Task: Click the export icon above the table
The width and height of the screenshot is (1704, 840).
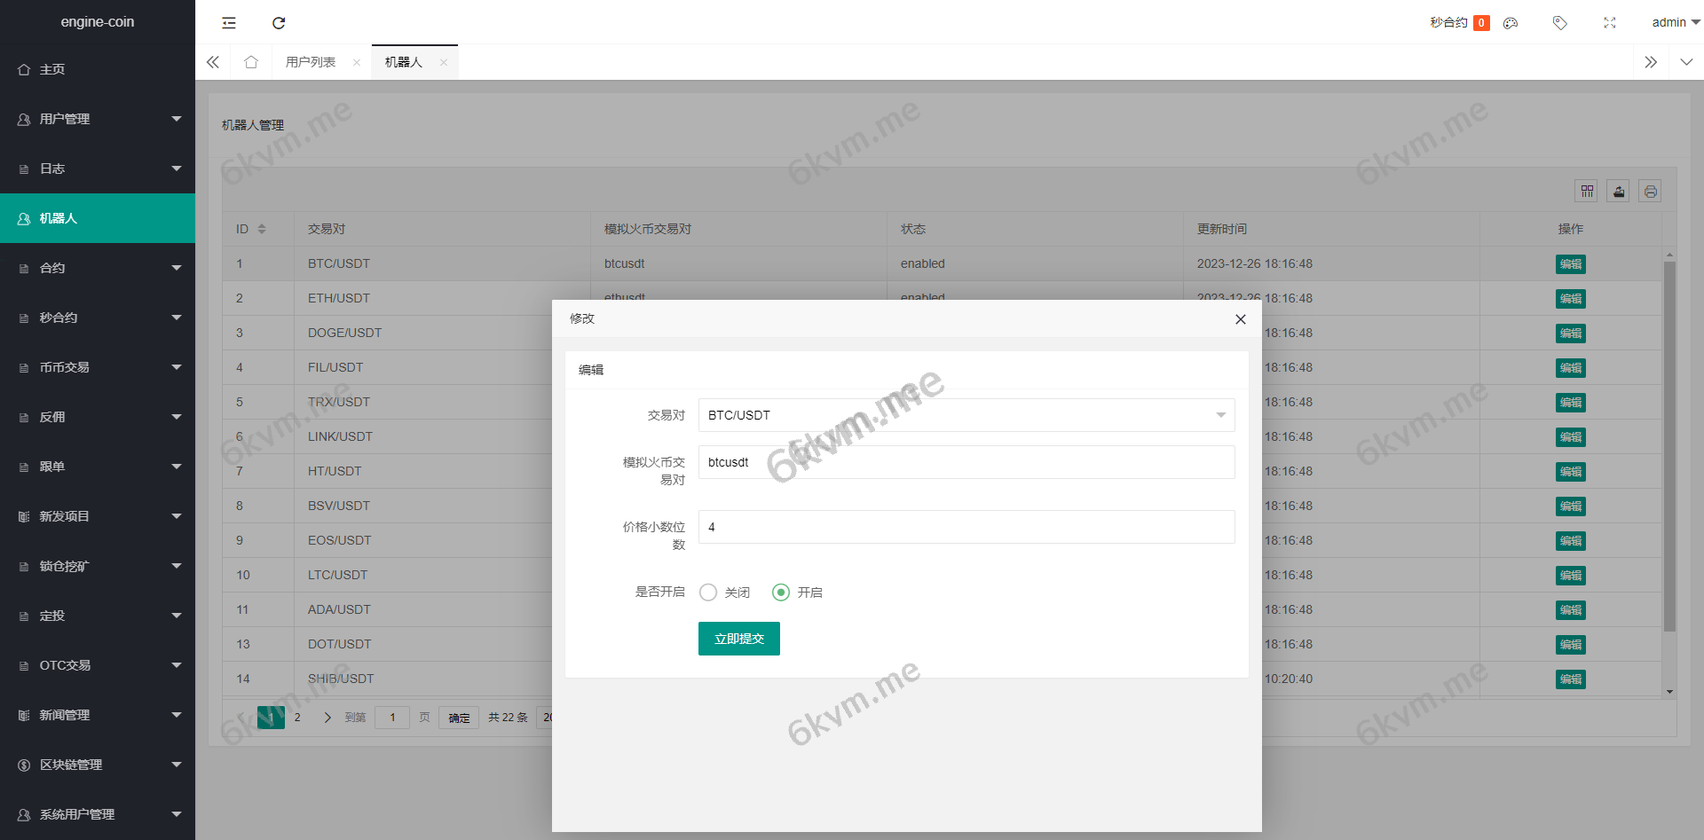Action: [1618, 191]
